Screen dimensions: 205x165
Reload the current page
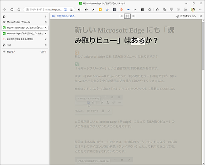click(12, 10)
